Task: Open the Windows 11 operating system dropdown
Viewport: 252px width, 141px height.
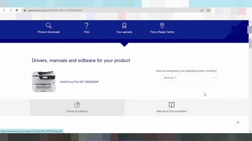Action: point(189,78)
